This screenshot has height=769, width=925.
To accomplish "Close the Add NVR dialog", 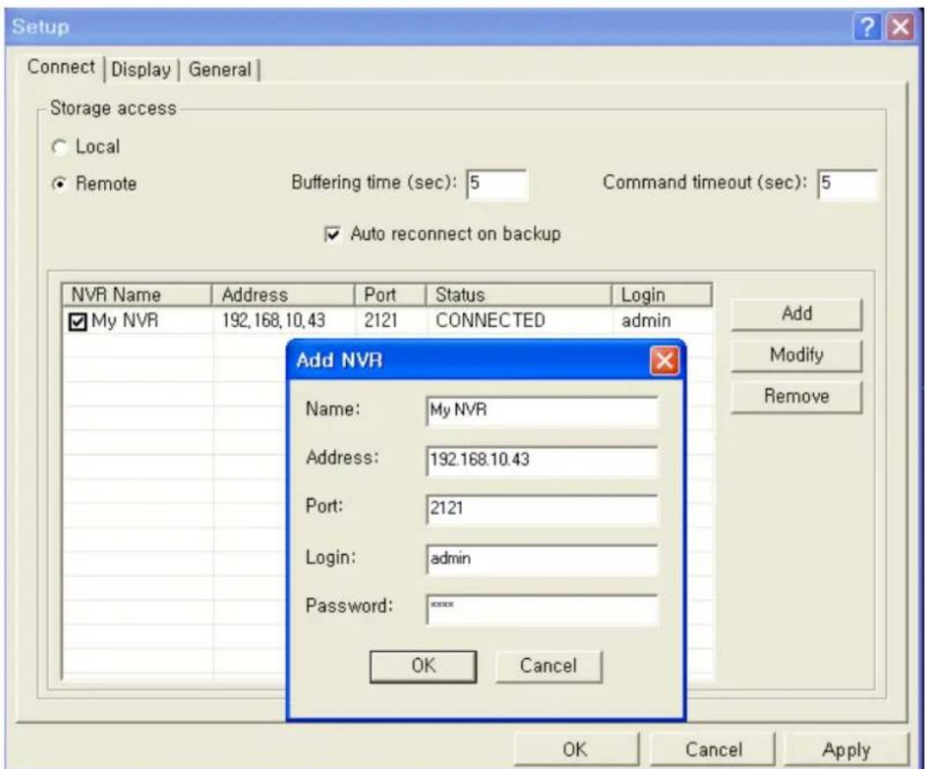I will point(664,360).
